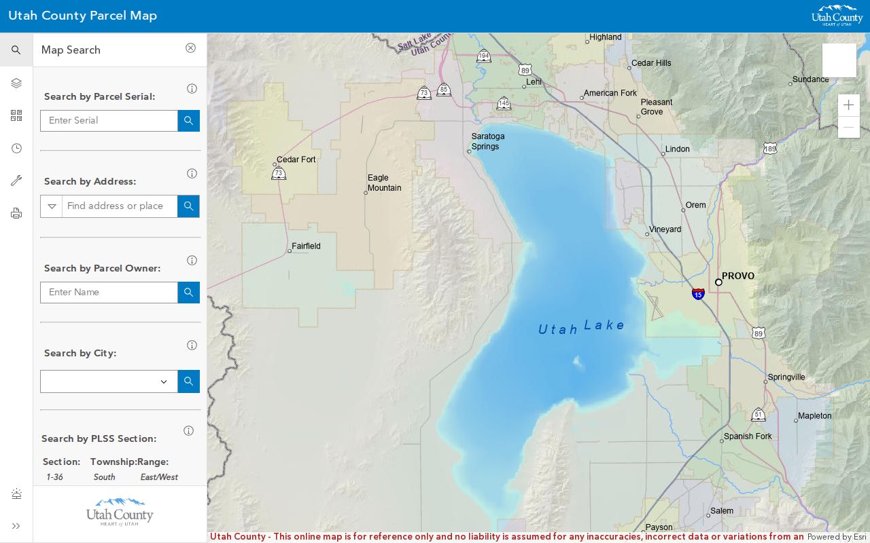Click the Enter Name owner field
The image size is (870, 543).
(x=109, y=292)
